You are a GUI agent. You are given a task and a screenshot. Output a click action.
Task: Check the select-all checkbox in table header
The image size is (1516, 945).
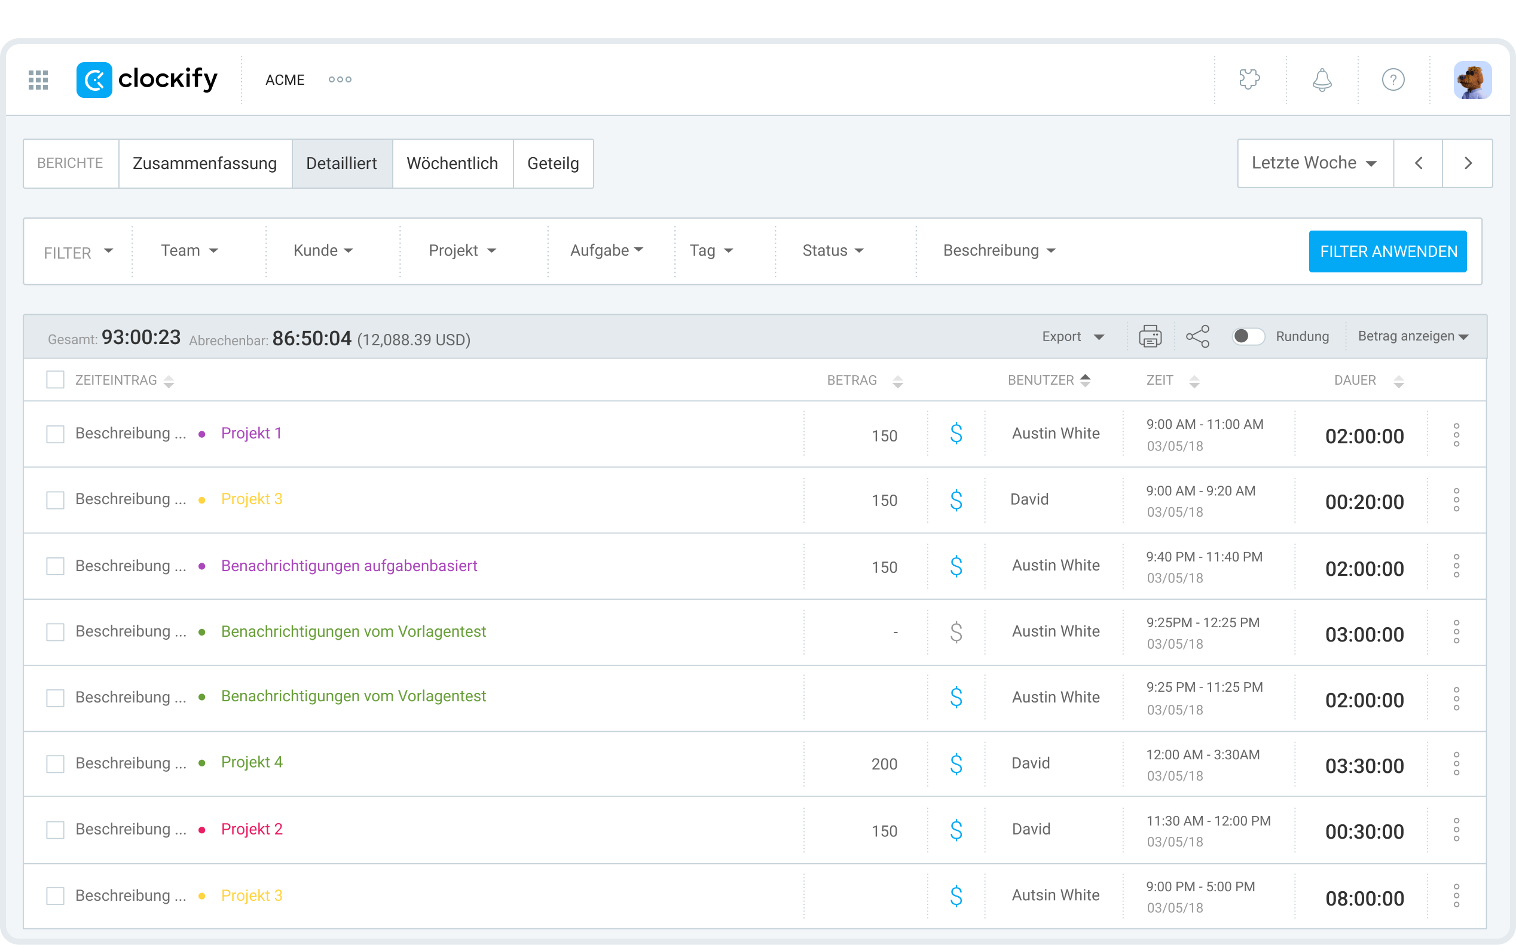[x=55, y=379]
